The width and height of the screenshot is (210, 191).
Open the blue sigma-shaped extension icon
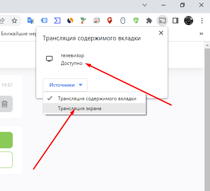point(57,21)
